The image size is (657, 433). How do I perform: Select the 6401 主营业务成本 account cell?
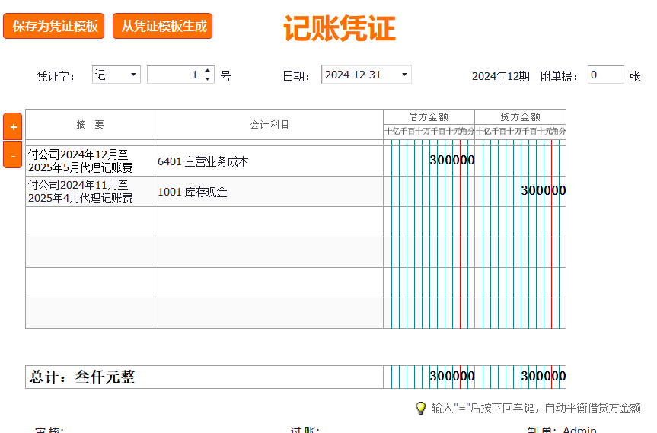[x=269, y=161]
